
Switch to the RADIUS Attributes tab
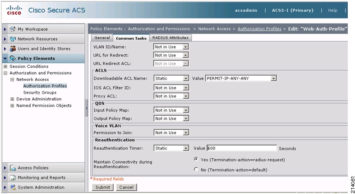pyautogui.click(x=171, y=38)
